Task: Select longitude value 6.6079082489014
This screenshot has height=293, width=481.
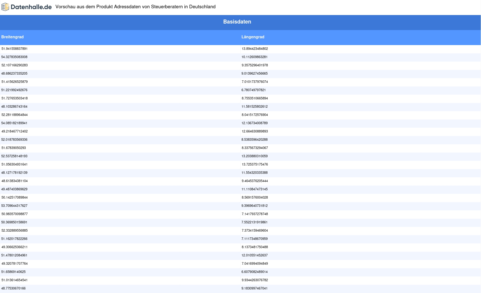Action: coord(255,272)
